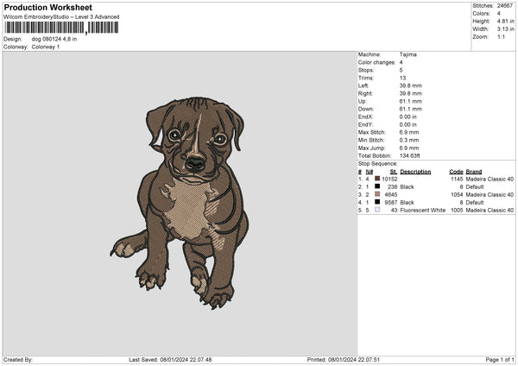Select the tan swatch in stop 3
The height and width of the screenshot is (366, 518).
tap(377, 194)
